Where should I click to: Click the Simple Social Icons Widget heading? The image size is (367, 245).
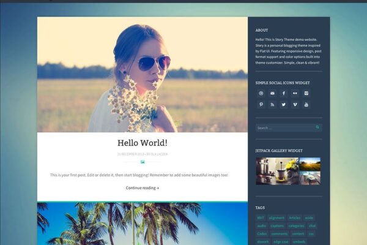[x=283, y=83]
